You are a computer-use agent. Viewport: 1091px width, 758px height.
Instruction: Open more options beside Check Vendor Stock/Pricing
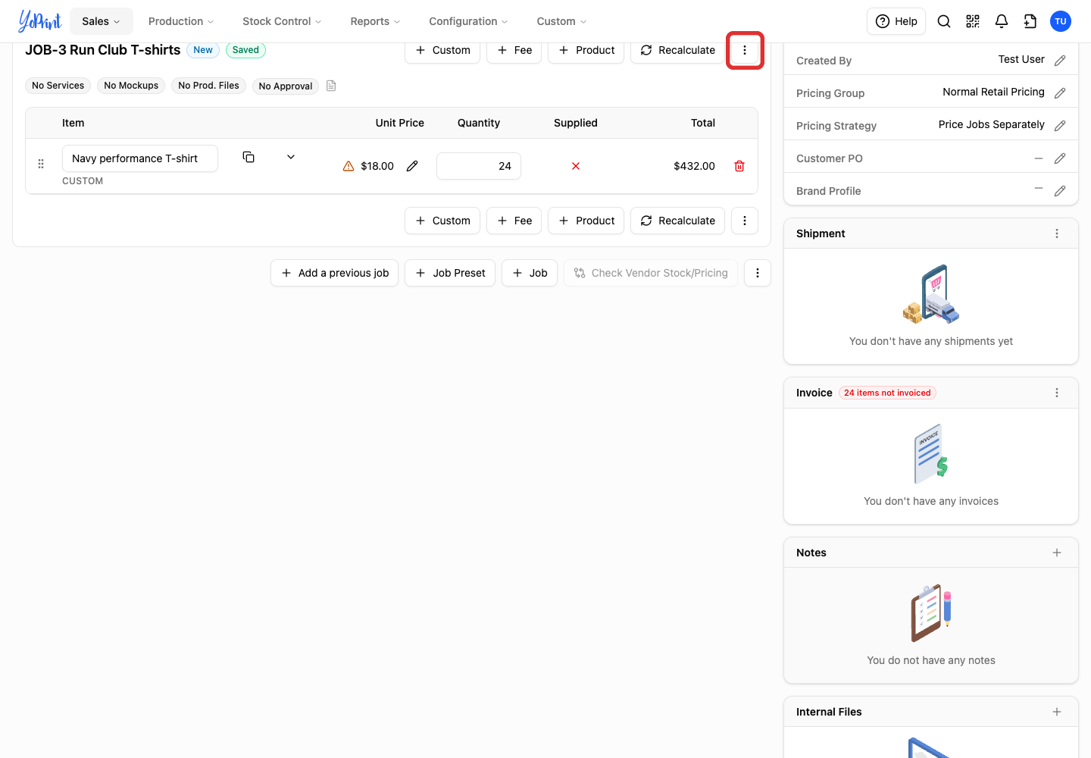tap(758, 273)
